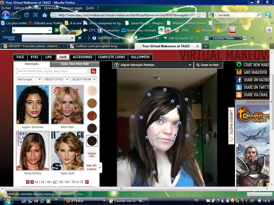
Task: Go to the next hairstyles page arrow
Action: pyautogui.click(x=87, y=182)
